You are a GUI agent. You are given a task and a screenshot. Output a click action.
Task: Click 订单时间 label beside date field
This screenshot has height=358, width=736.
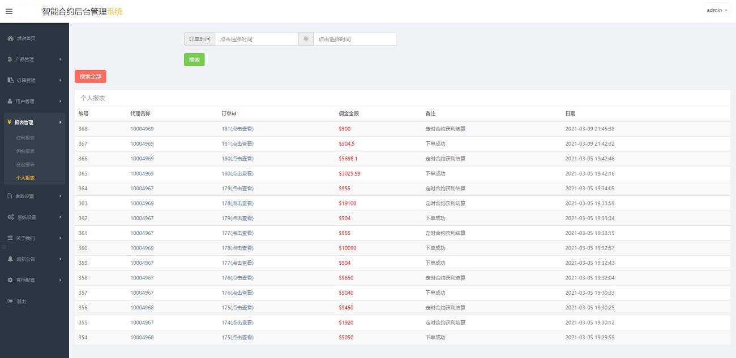(x=199, y=39)
